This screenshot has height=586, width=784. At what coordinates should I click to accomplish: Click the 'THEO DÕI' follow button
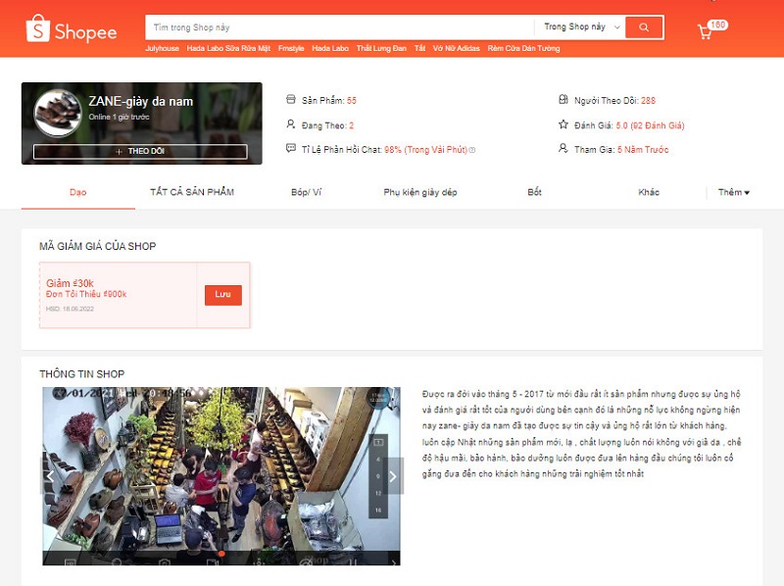click(x=140, y=152)
